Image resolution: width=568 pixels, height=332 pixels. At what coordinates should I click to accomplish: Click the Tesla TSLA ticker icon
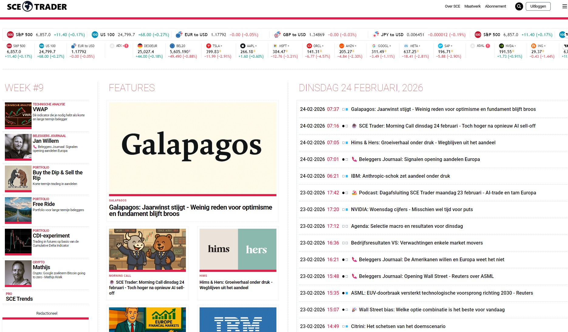point(208,46)
